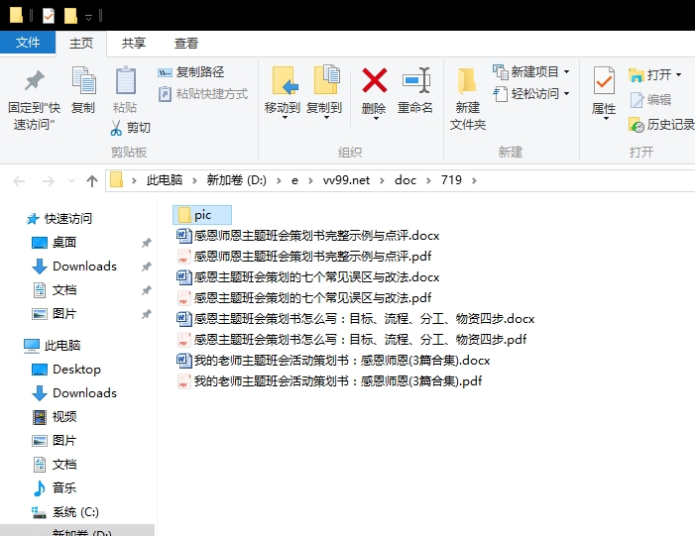
Task: Click 新加卷 (D:) in address breadcrumb
Action: coord(237,180)
